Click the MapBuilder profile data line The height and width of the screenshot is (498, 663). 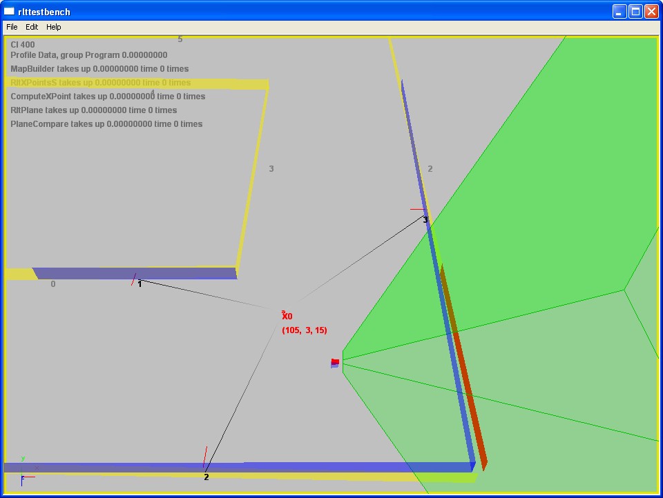pyautogui.click(x=99, y=69)
